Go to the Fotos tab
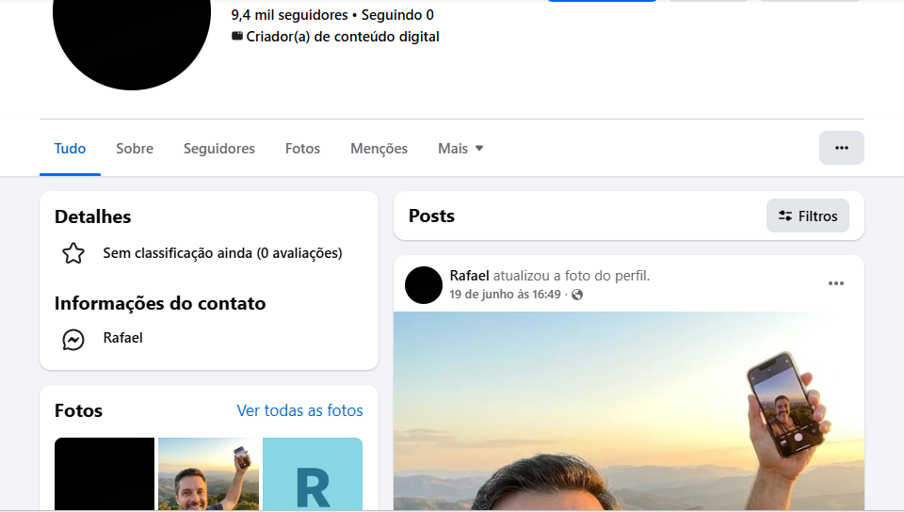The image size is (904, 512). tap(302, 149)
